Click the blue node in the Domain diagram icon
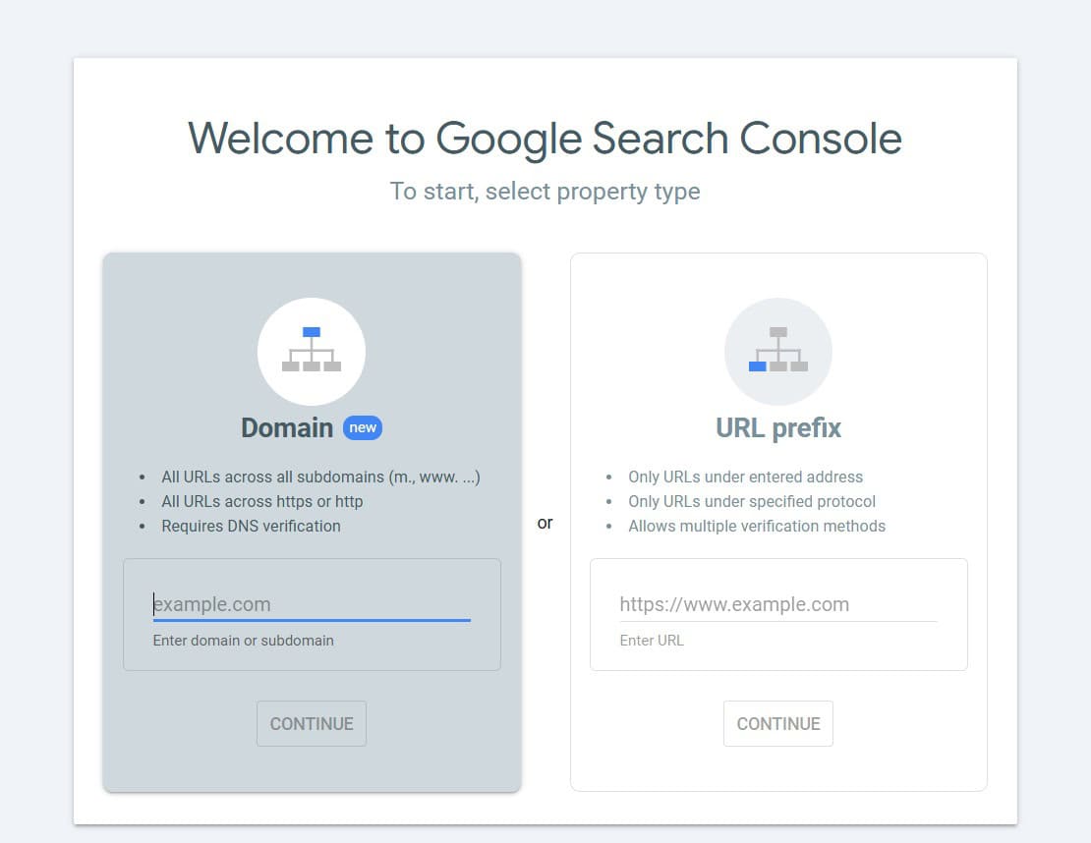This screenshot has width=1091, height=843. (x=312, y=331)
